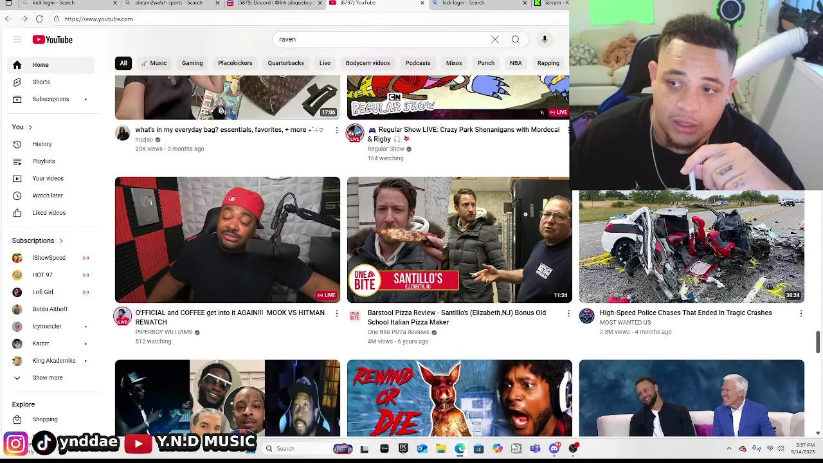Open more options for the Mook vs Hitman video
Screen dimensions: 823x463
point(336,313)
